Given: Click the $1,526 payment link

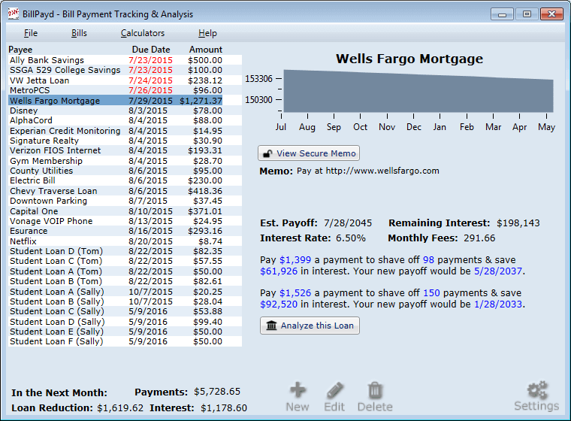Looking at the screenshot, I should [x=295, y=293].
